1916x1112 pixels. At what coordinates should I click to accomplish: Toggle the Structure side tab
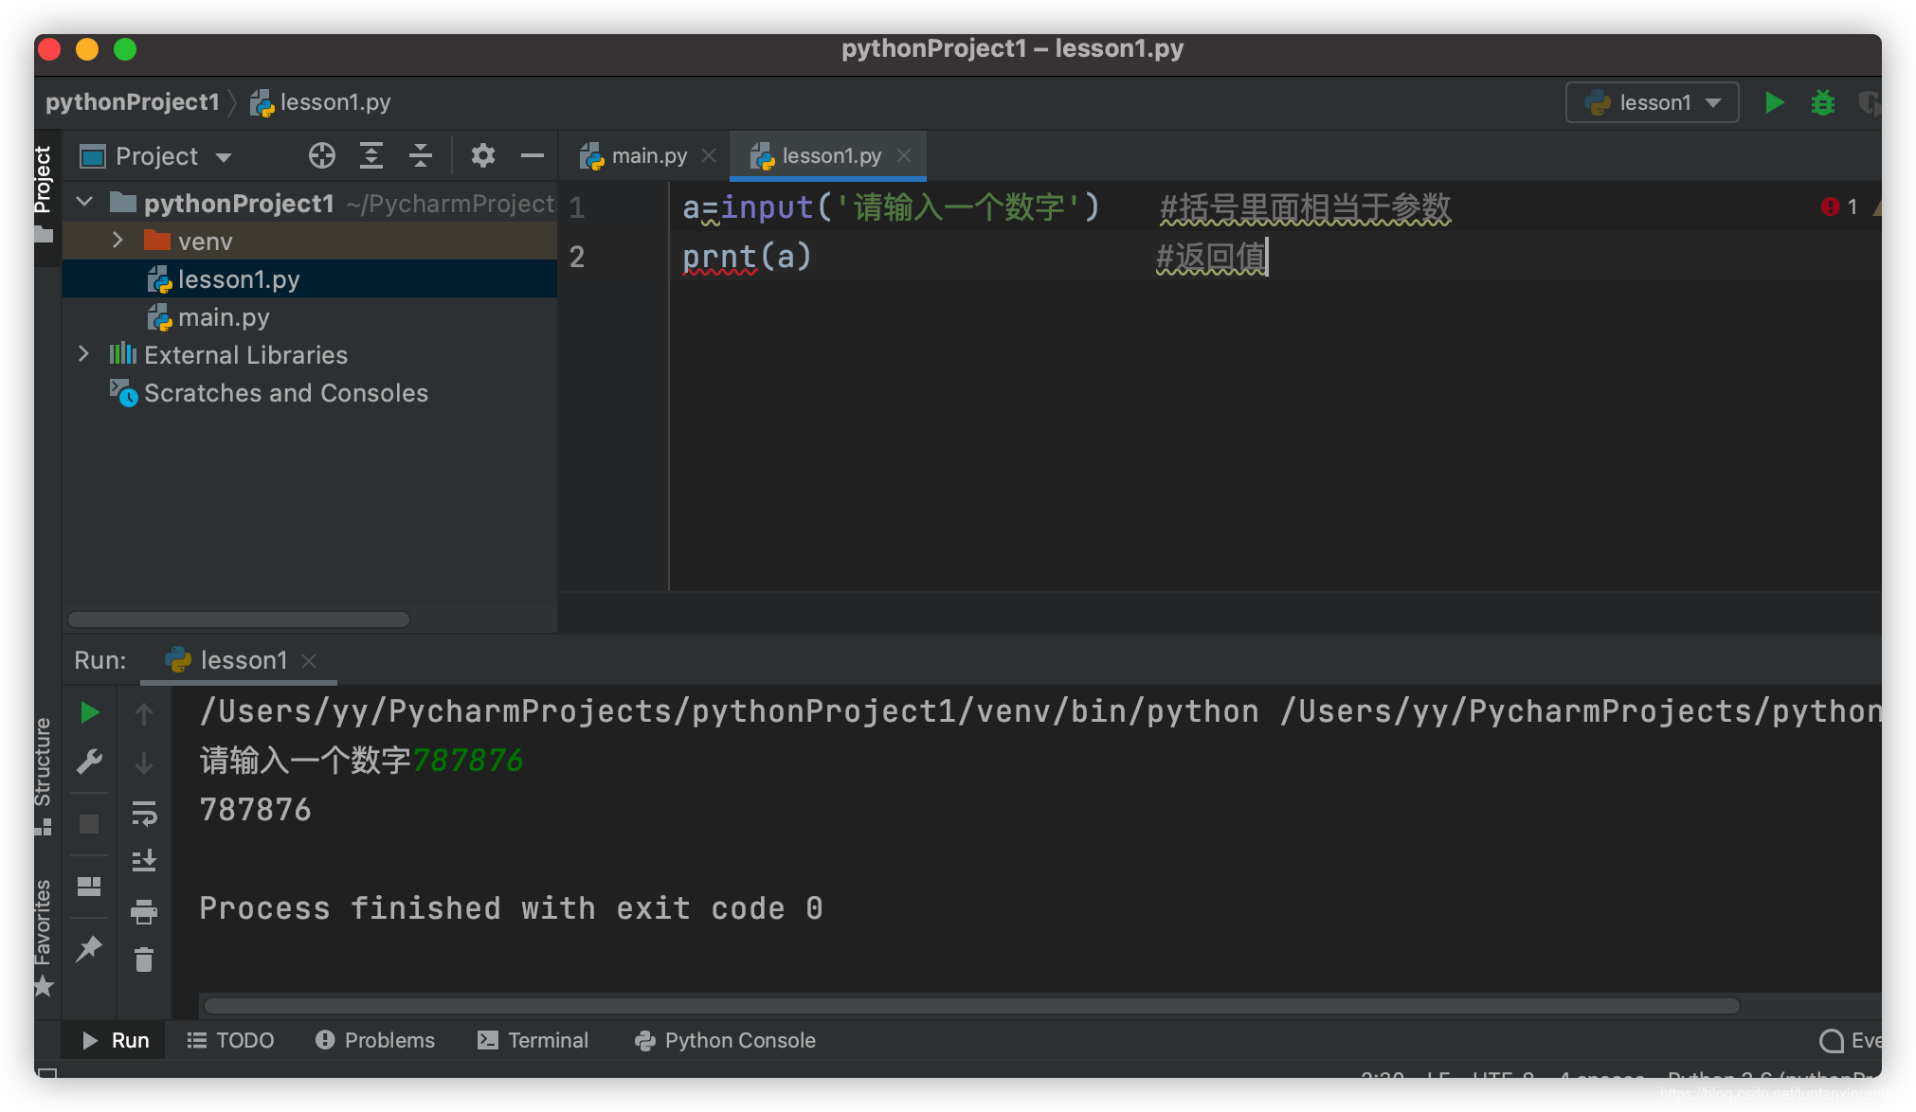coord(44,777)
